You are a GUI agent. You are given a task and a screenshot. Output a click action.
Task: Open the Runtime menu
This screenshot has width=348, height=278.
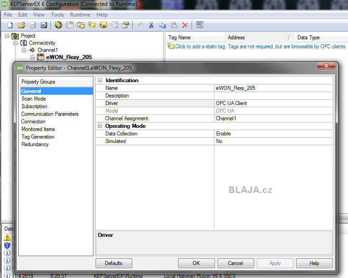pyautogui.click(x=80, y=15)
